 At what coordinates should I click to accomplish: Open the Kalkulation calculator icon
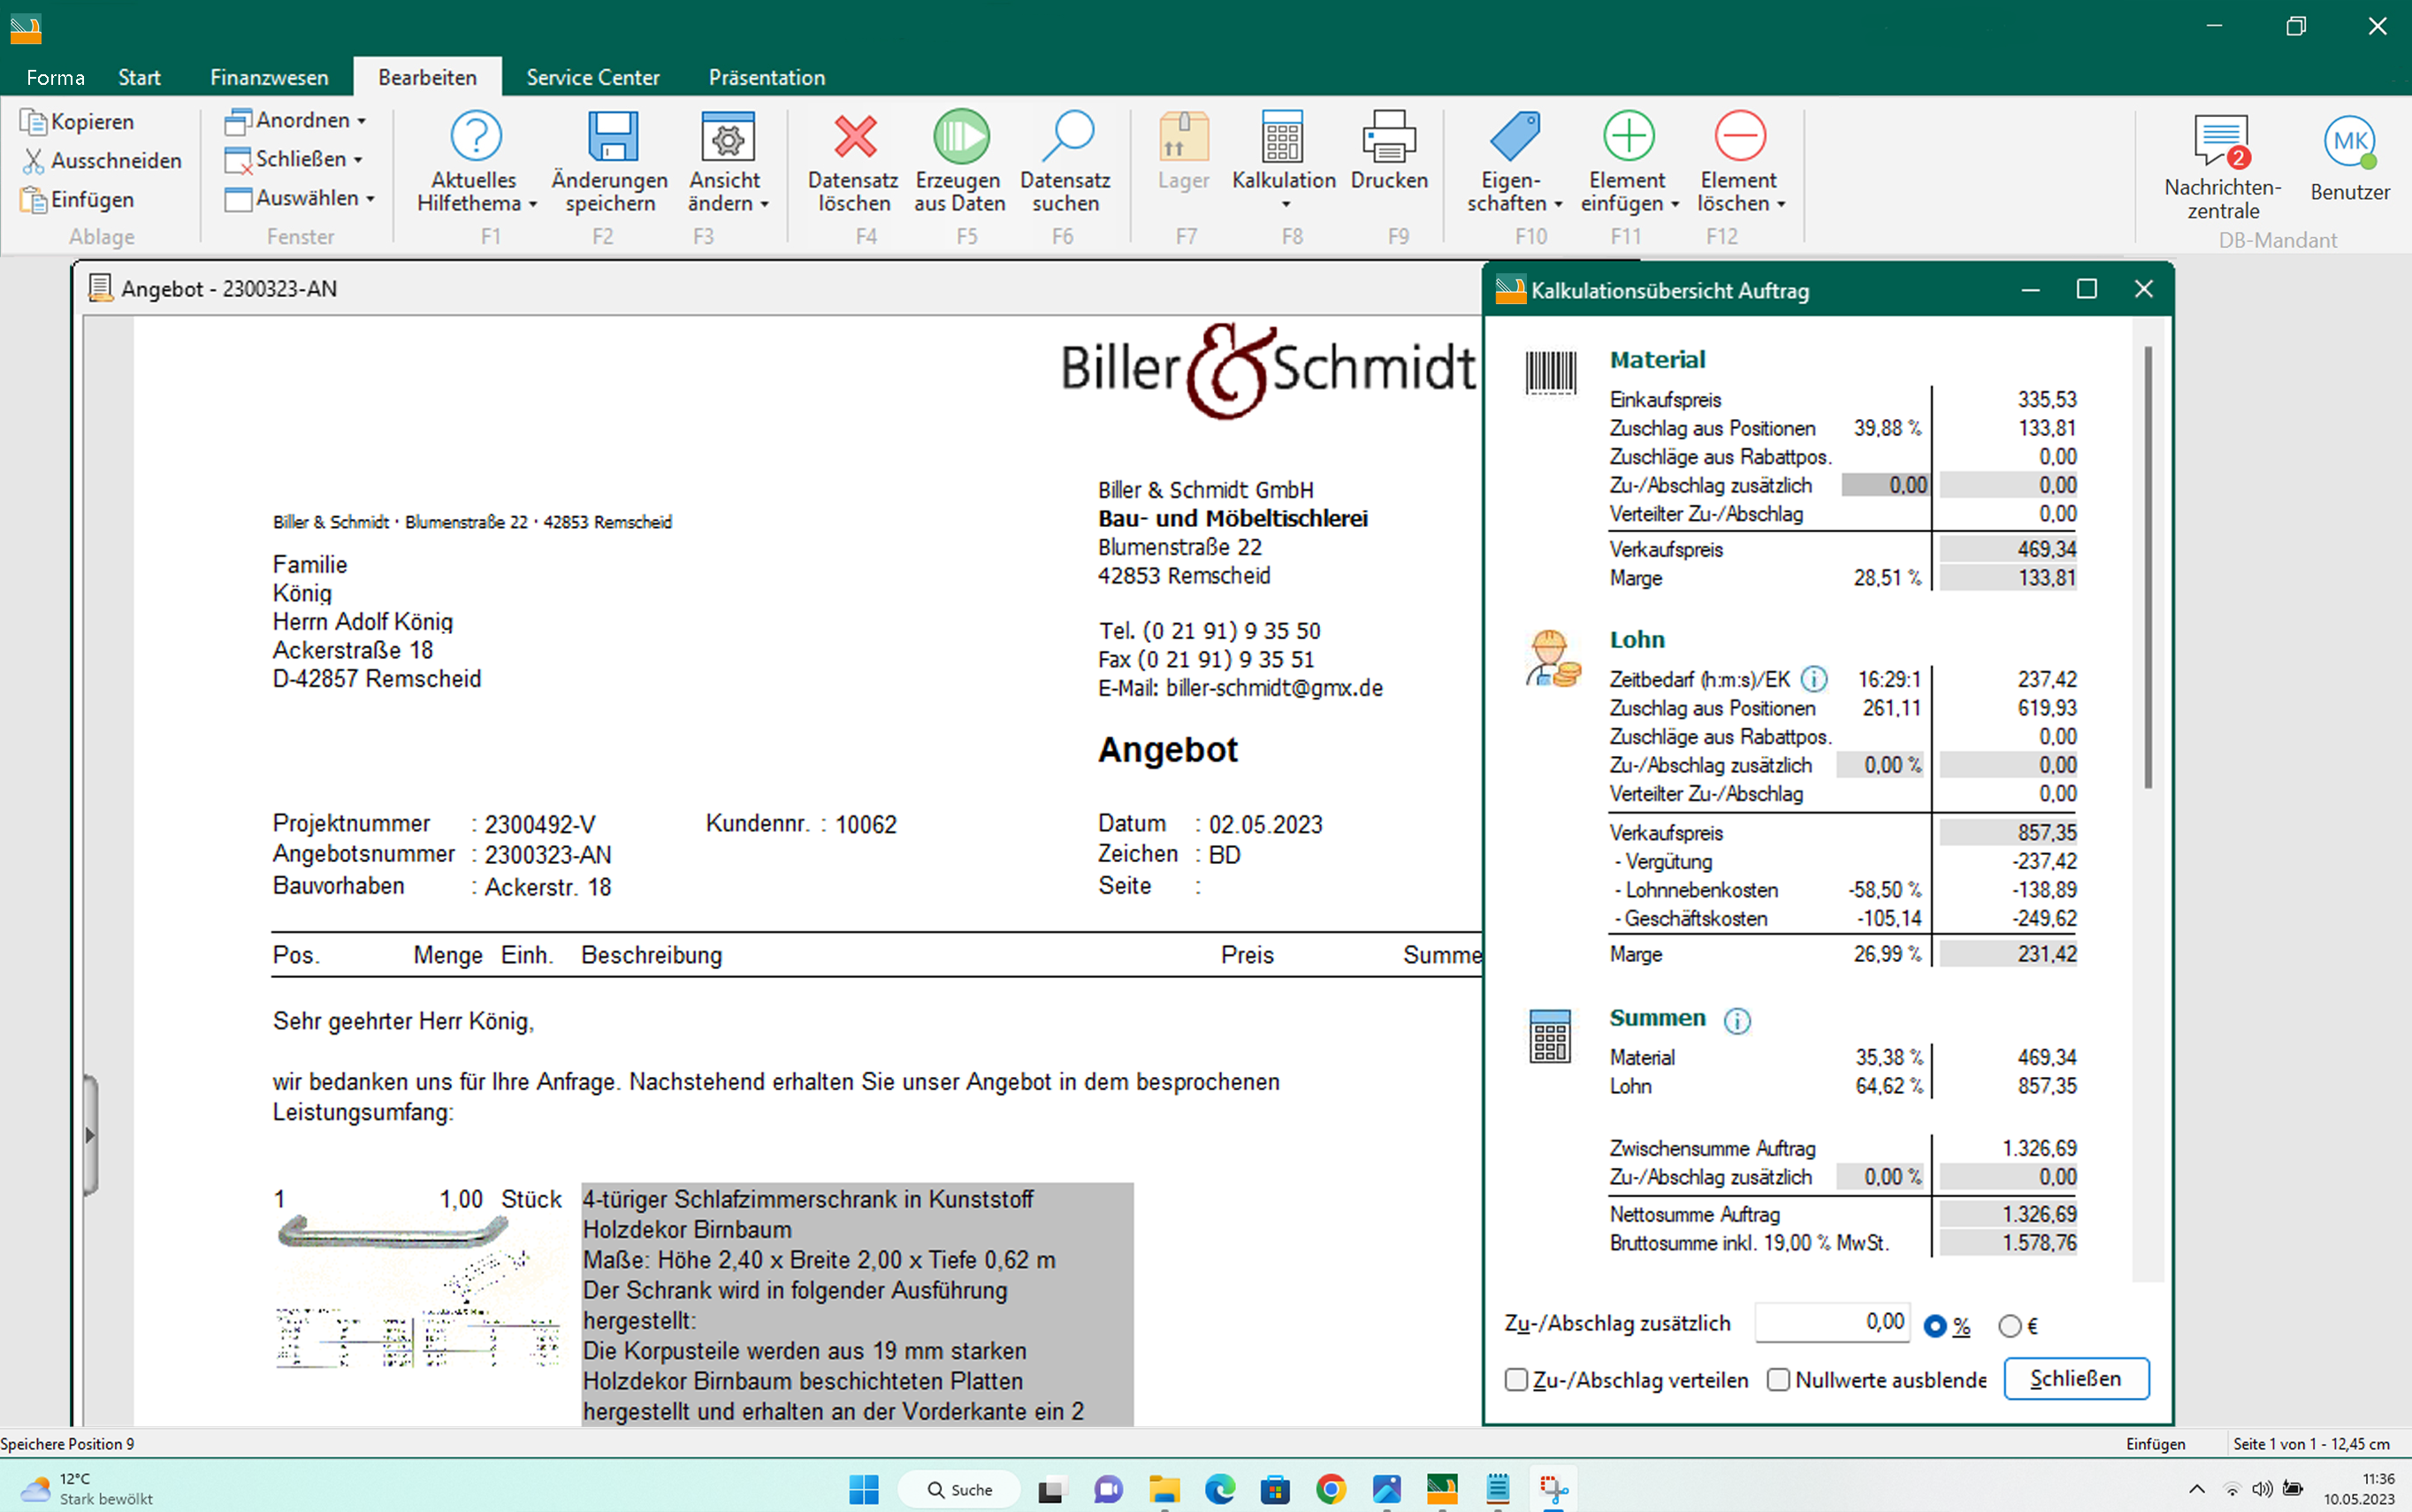1283,136
